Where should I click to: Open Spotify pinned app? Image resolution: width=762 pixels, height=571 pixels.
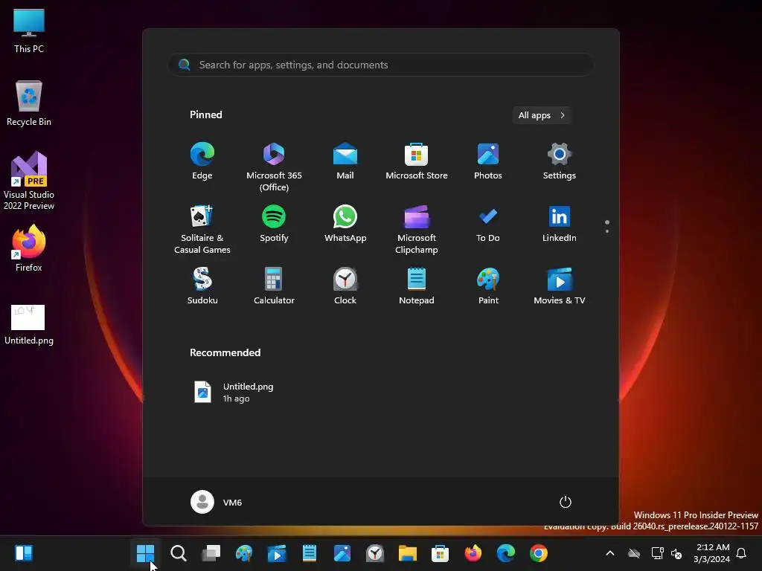[274, 224]
